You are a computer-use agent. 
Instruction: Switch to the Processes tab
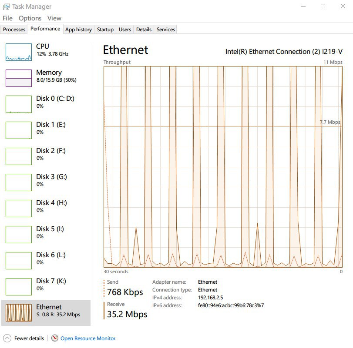point(14,30)
